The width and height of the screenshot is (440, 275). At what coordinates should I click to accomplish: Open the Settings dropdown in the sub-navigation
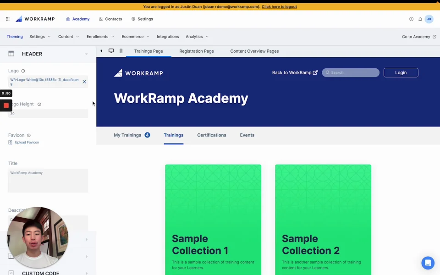tap(40, 37)
